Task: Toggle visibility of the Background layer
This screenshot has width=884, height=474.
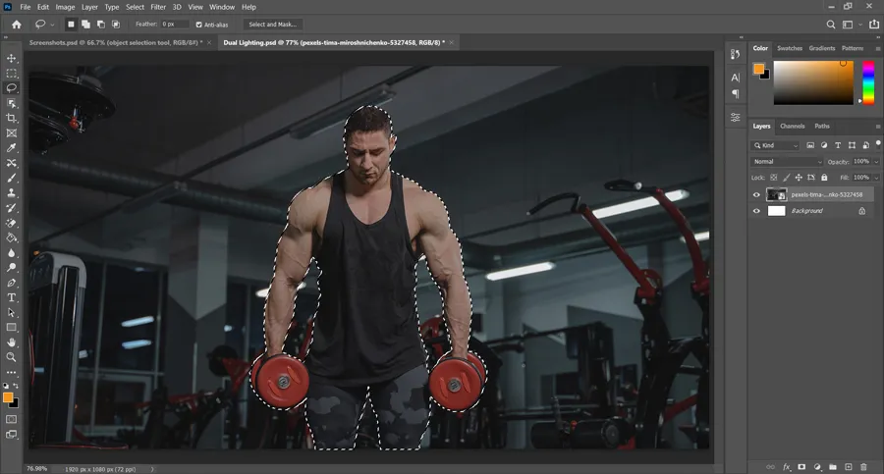Action: [756, 211]
